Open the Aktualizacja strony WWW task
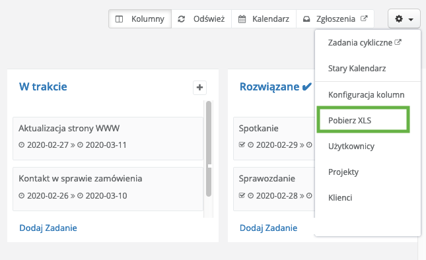The height and width of the screenshot is (260, 426). (108, 139)
